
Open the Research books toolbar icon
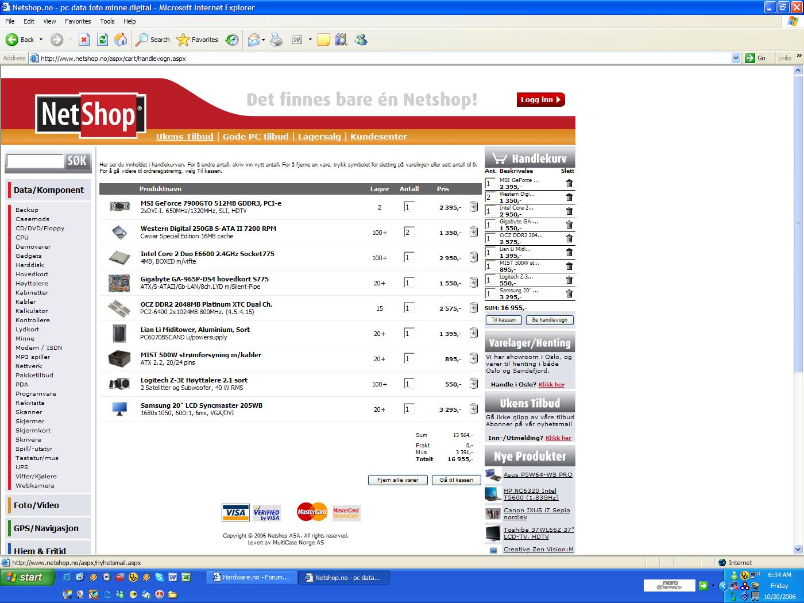(341, 40)
